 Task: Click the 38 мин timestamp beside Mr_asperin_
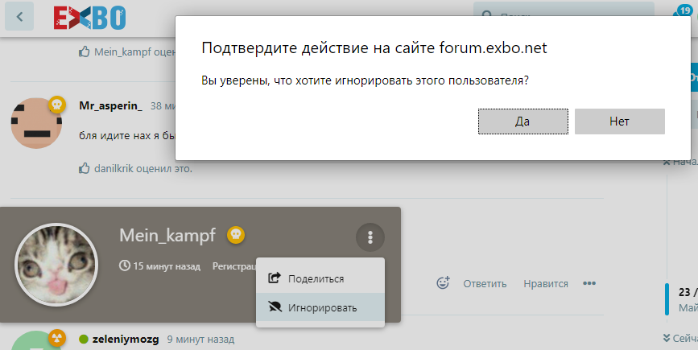(x=163, y=106)
